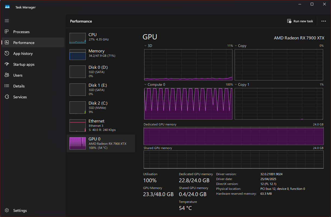Click the Services gear-puzzle icon
This screenshot has width=331, height=217.
tap(7, 97)
